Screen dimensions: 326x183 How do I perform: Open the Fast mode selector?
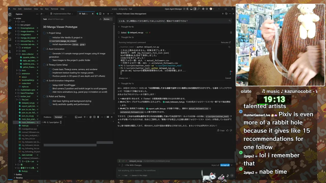[125, 176]
